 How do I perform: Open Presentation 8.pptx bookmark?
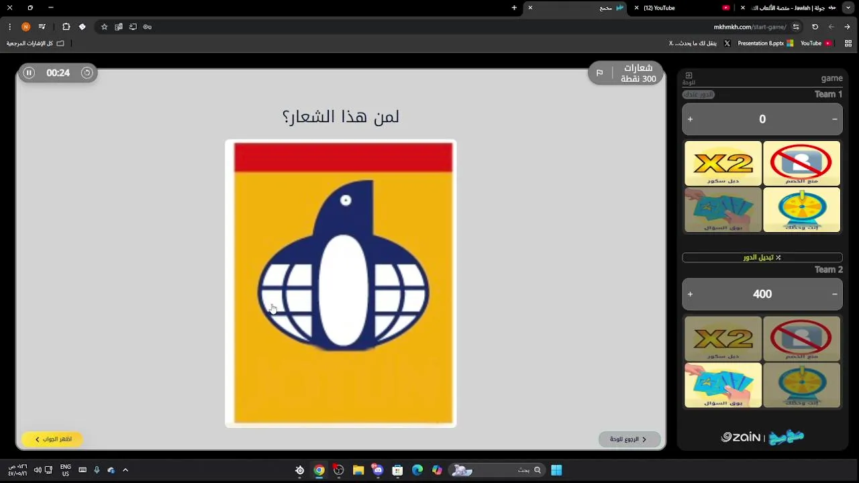(765, 43)
